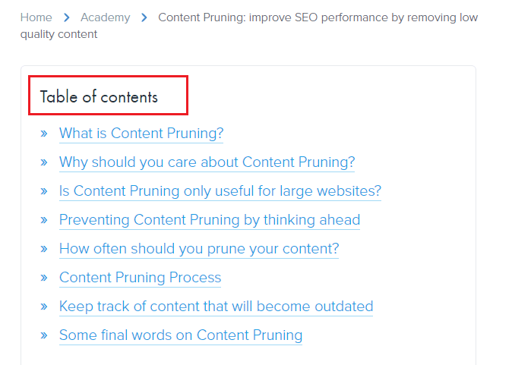Open 'Why should you care about Content Pruning?'
Viewport: 512px width, 365px height.
coord(207,162)
